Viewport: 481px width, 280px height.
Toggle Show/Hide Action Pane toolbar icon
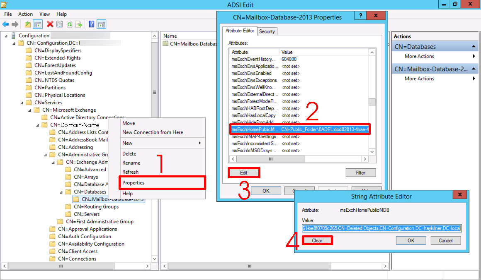point(102,24)
